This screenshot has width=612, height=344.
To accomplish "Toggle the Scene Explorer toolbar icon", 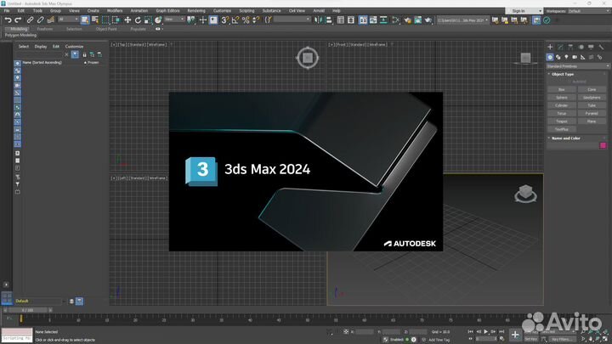I will coord(341,20).
